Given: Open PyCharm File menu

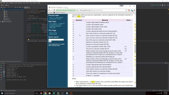Looking at the screenshot, I should tap(1, 3).
